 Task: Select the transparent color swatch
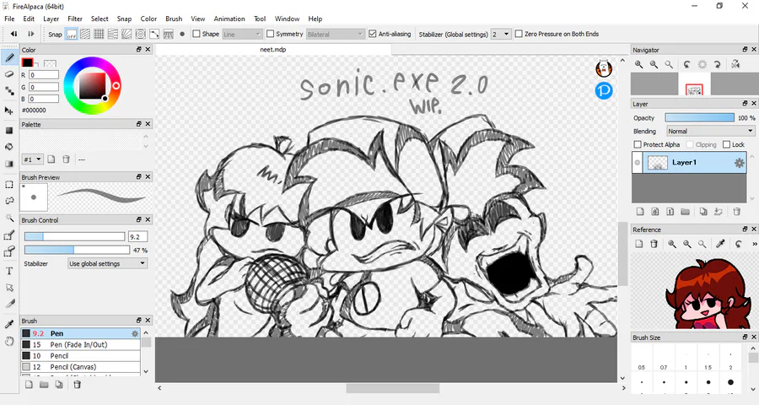pyautogui.click(x=50, y=63)
